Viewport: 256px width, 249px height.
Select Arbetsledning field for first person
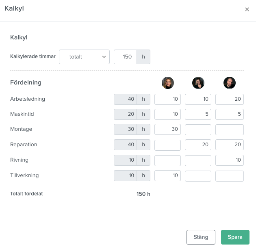coord(167,99)
